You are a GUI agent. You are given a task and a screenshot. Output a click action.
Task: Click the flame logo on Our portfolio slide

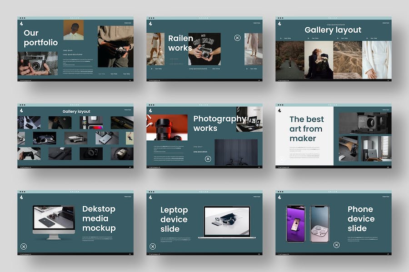[21, 24]
